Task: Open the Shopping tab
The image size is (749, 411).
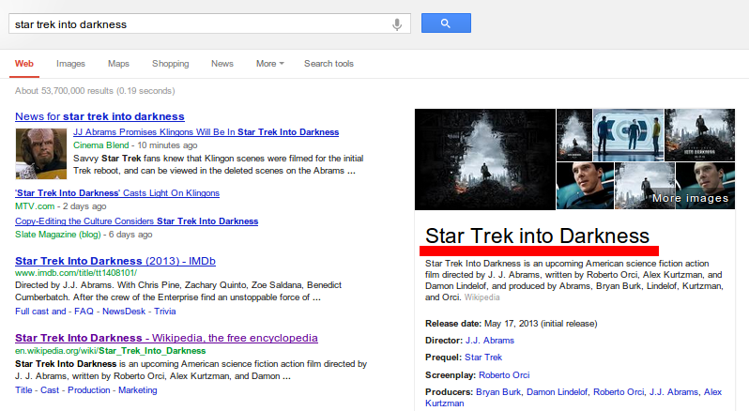Action: click(170, 64)
